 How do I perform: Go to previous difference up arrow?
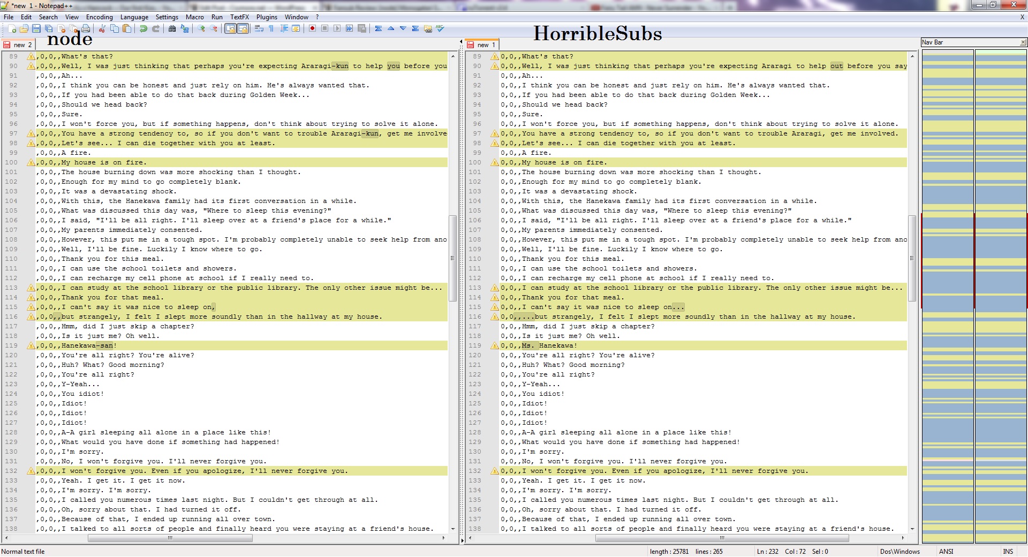[x=391, y=28]
